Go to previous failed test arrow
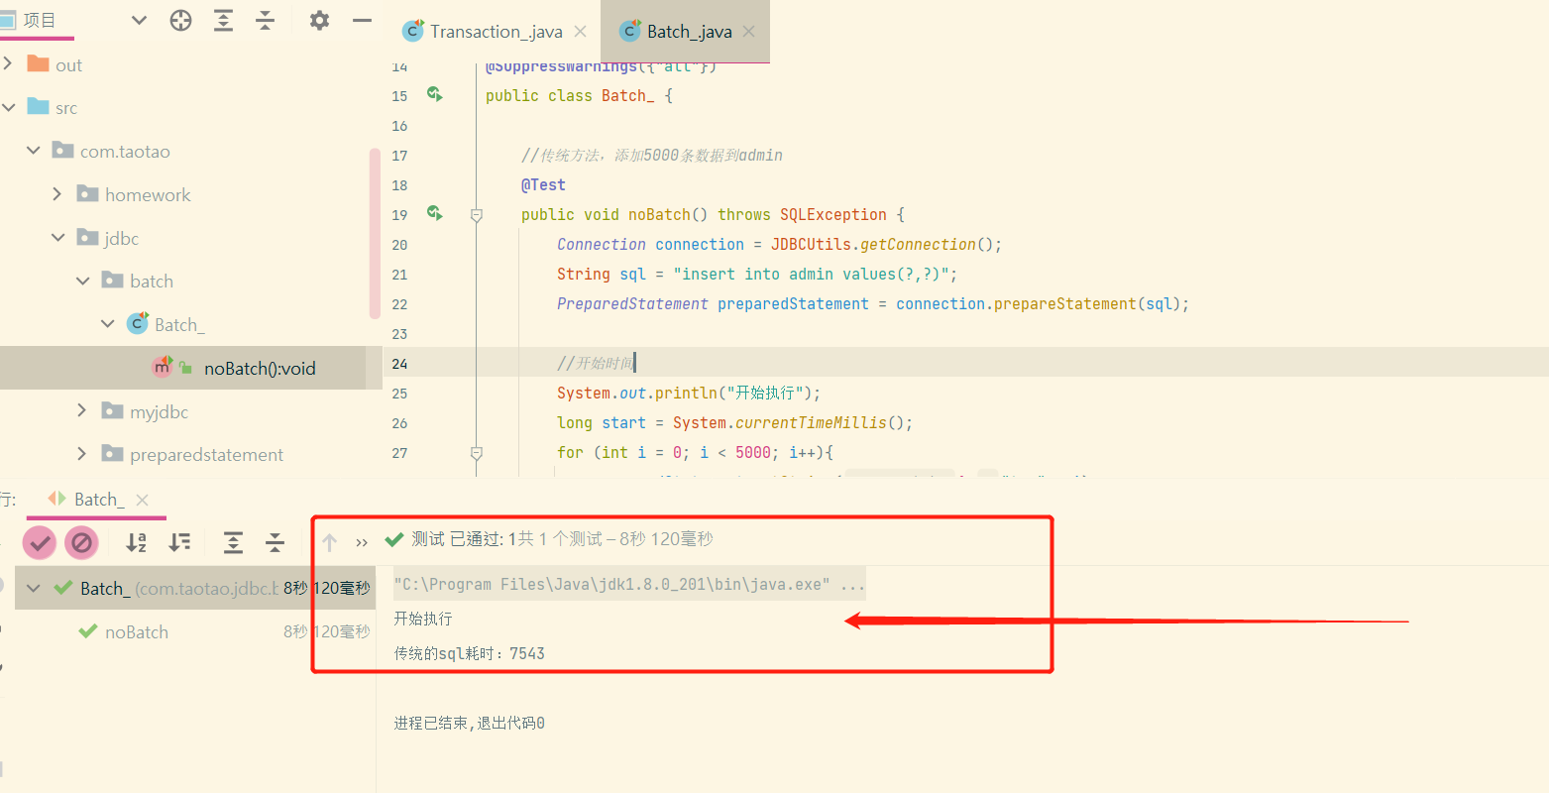This screenshot has width=1549, height=793. [330, 542]
